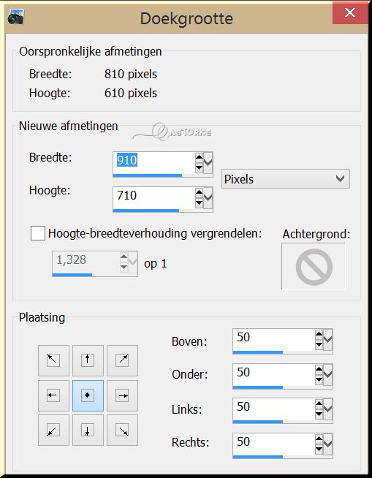This screenshot has width=372, height=478.
Task: Decrease the Rechts value with down stepper
Action: (x=319, y=449)
